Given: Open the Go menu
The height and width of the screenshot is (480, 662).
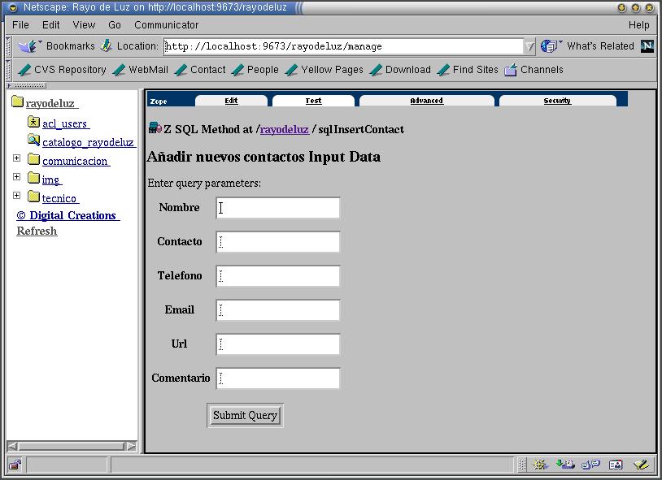Looking at the screenshot, I should click(115, 25).
